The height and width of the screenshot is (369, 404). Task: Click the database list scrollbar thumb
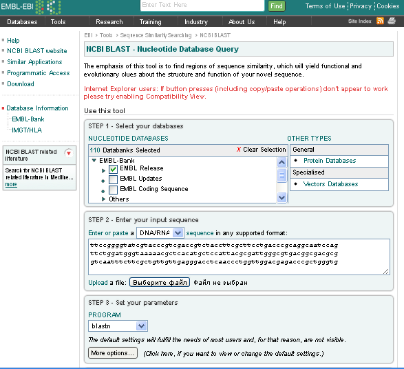pyautogui.click(x=282, y=175)
